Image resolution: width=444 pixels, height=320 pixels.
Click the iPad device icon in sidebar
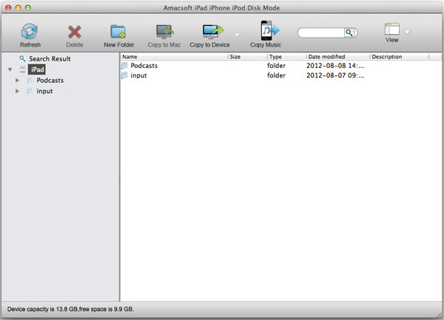(x=22, y=69)
